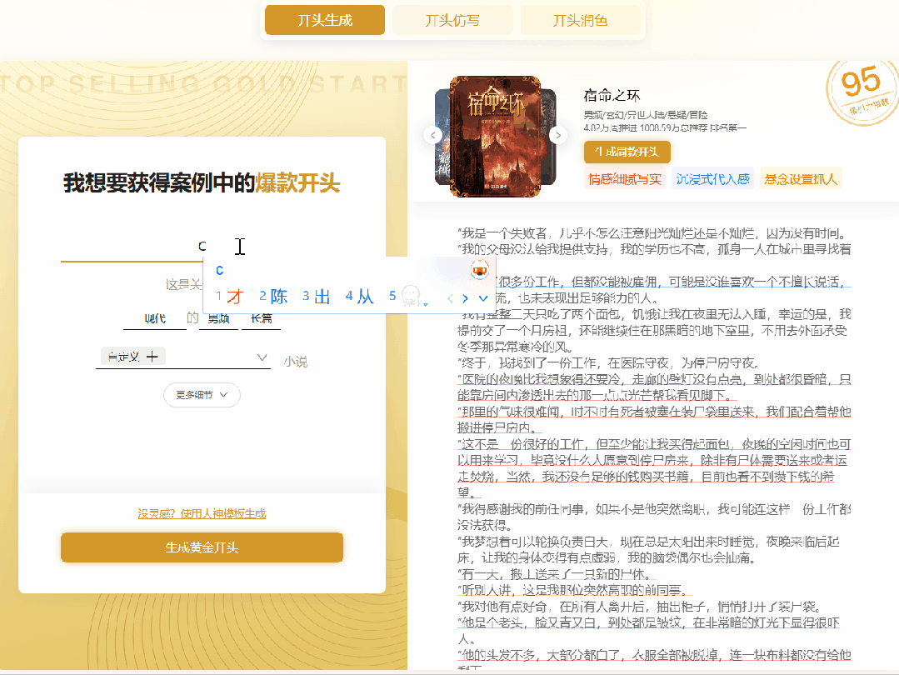Select IME candidate 4 从
This screenshot has width=899, height=675.
point(359,297)
